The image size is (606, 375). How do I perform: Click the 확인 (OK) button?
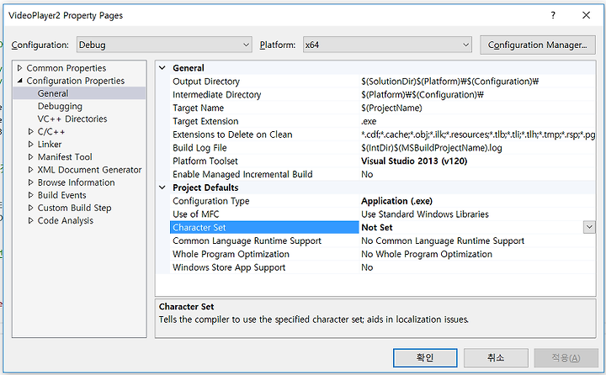(425, 357)
